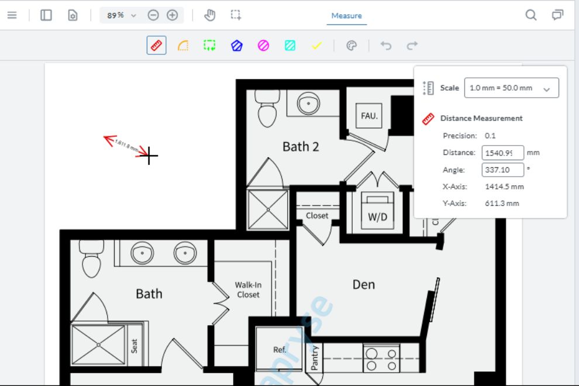Toggle the left side panel
This screenshot has height=386, width=579.
46,15
